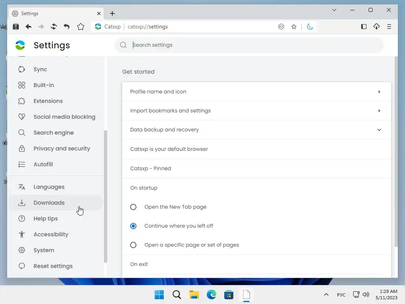Click the shield layers icon in address bar
The width and height of the screenshot is (405, 304).
click(x=281, y=27)
